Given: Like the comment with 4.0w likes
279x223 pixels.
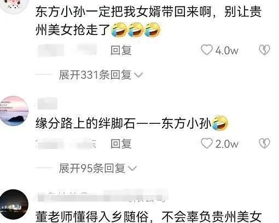Looking at the screenshot, I should coord(207,50).
